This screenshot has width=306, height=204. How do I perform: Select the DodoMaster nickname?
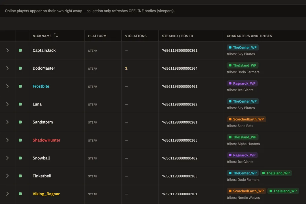point(44,68)
